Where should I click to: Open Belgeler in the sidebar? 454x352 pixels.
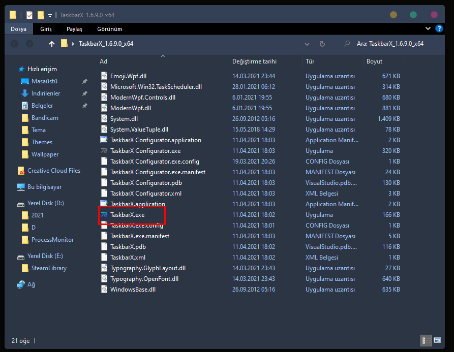(42, 106)
